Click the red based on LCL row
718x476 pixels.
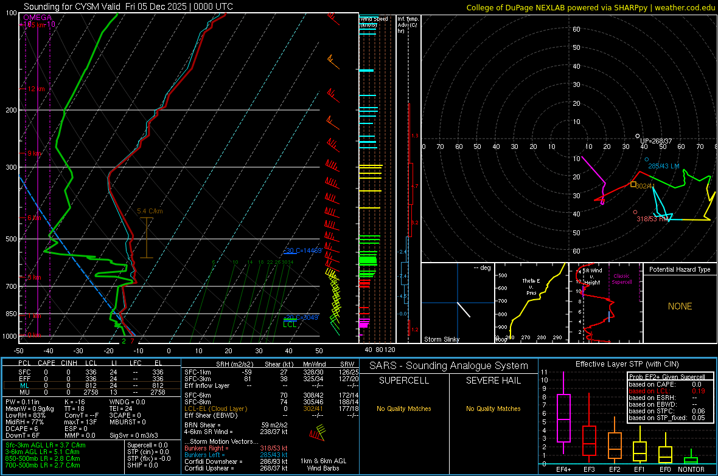[x=667, y=391]
